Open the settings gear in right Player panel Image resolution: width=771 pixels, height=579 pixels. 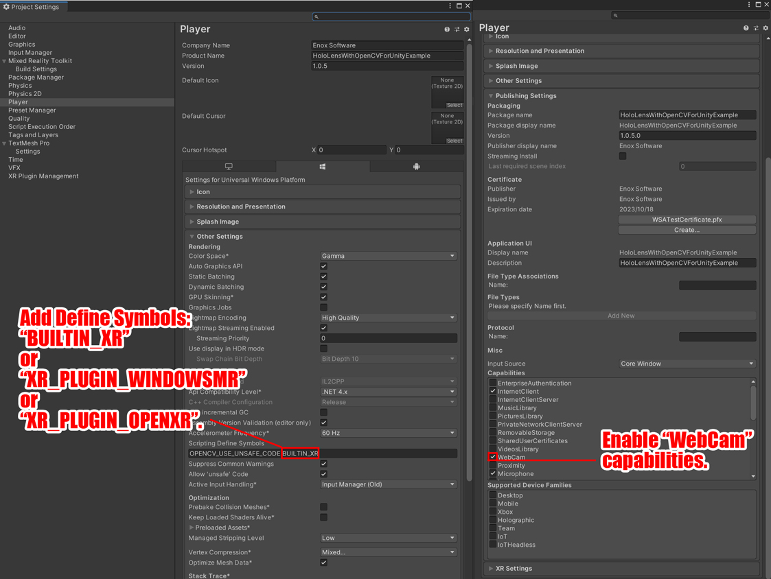766,28
